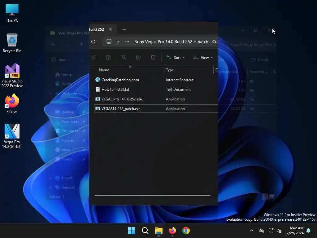Click the Copy toolbar icon
The width and height of the screenshot is (317, 238).
pyautogui.click(x=94, y=57)
